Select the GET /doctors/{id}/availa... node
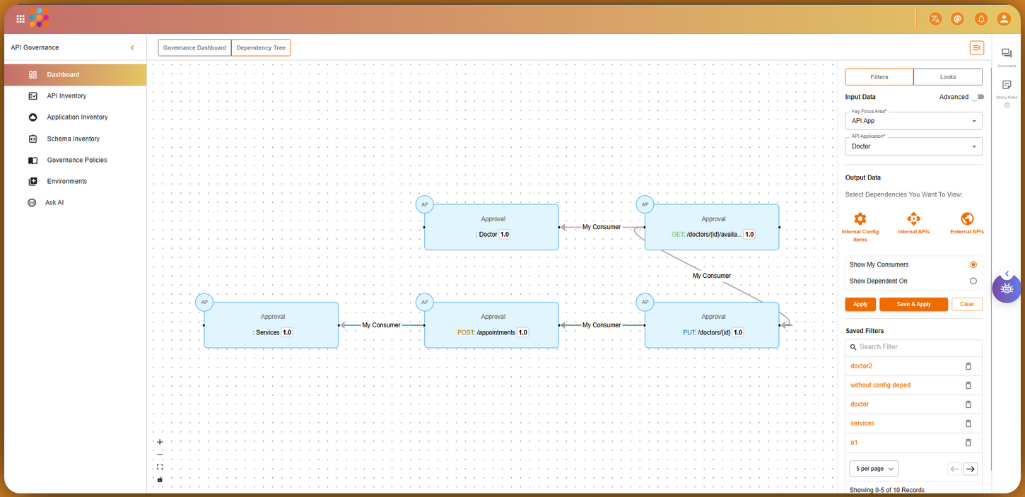This screenshot has height=497, width=1025. (x=712, y=227)
